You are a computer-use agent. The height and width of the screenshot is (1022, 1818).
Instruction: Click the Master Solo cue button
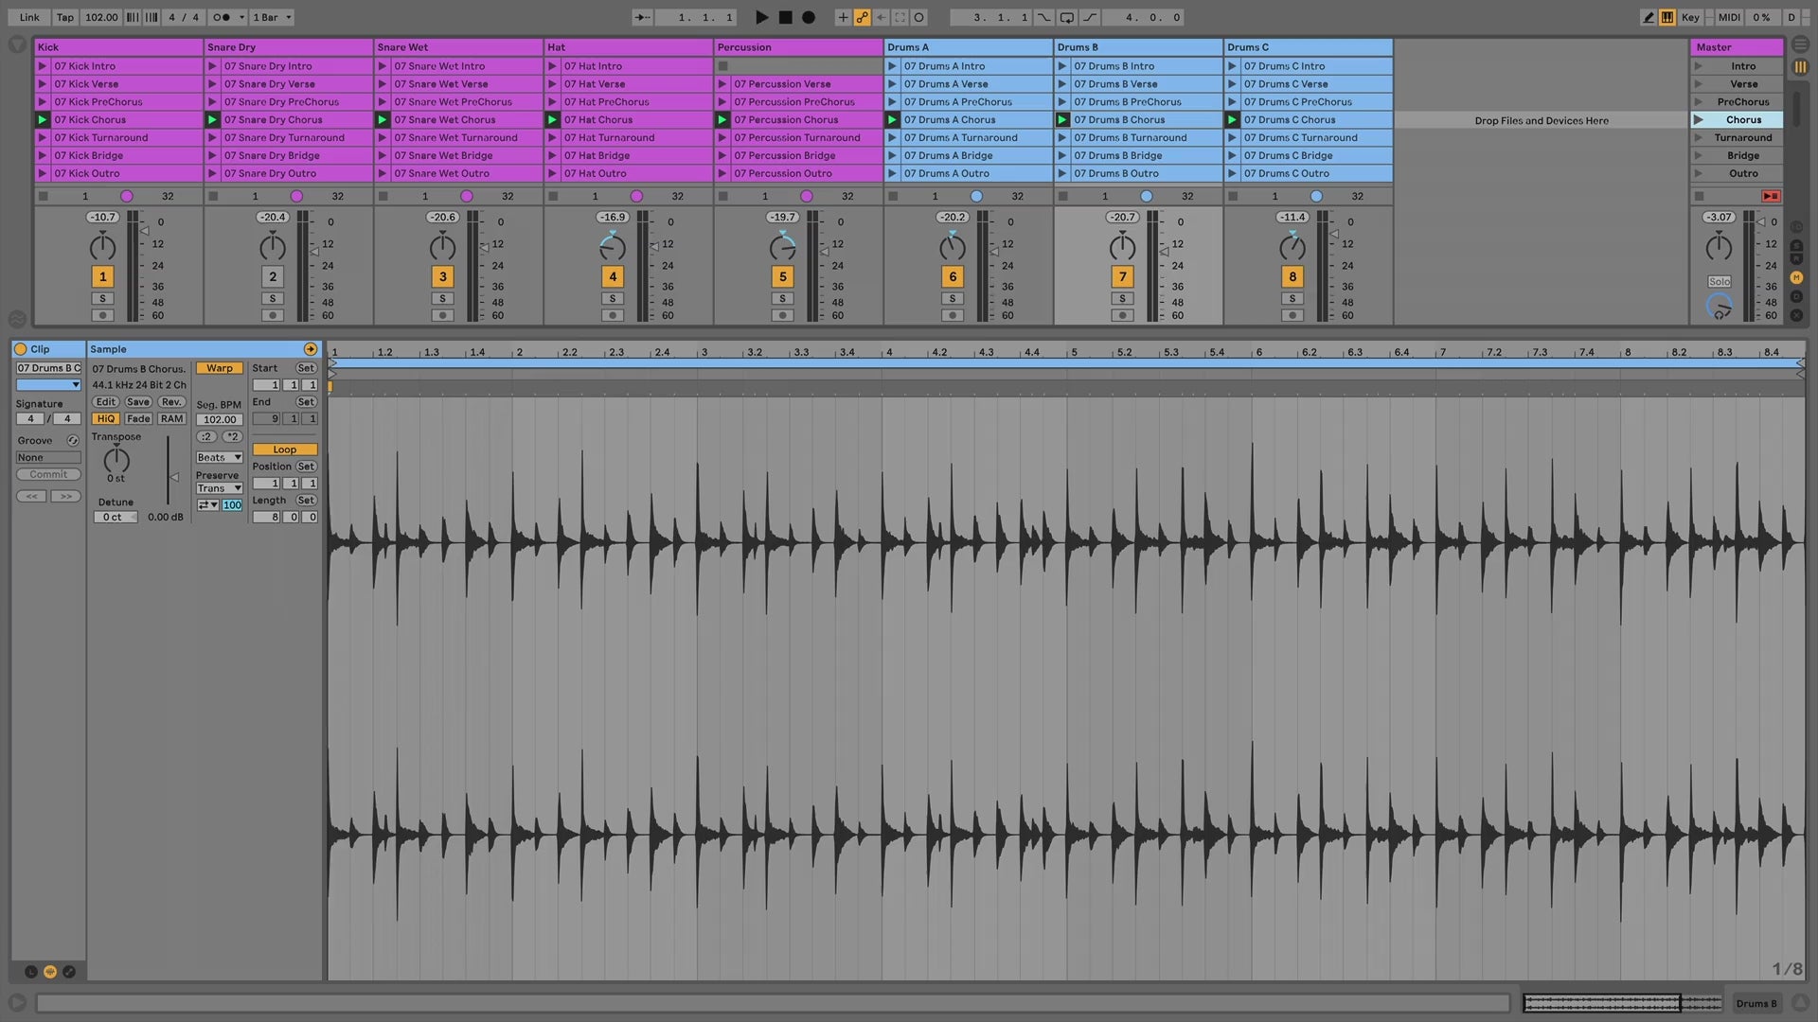click(1720, 281)
